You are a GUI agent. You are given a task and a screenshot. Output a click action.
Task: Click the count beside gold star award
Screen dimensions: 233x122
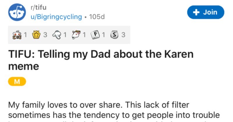click(45, 35)
